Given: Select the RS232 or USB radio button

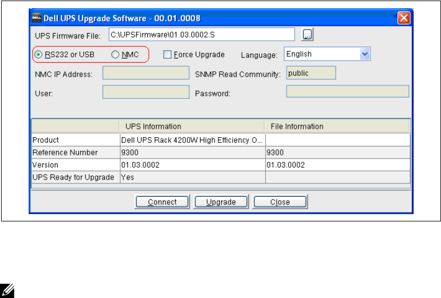Looking at the screenshot, I should (x=38, y=55).
